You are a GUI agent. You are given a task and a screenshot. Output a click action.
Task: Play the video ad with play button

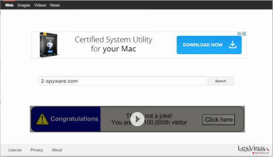tap(137, 119)
